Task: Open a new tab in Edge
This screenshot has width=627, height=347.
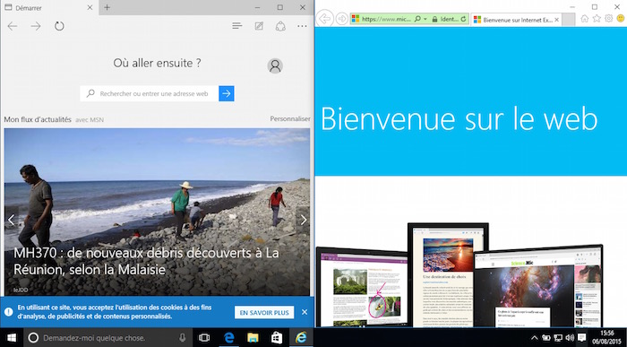Action: click(x=107, y=7)
